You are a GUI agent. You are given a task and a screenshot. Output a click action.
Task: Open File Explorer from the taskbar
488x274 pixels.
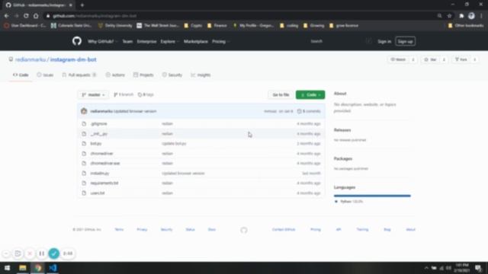tap(23, 268)
